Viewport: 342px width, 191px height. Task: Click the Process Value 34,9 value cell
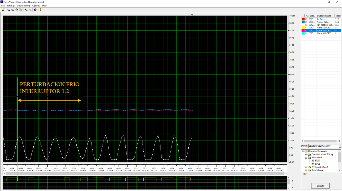tap(338, 22)
